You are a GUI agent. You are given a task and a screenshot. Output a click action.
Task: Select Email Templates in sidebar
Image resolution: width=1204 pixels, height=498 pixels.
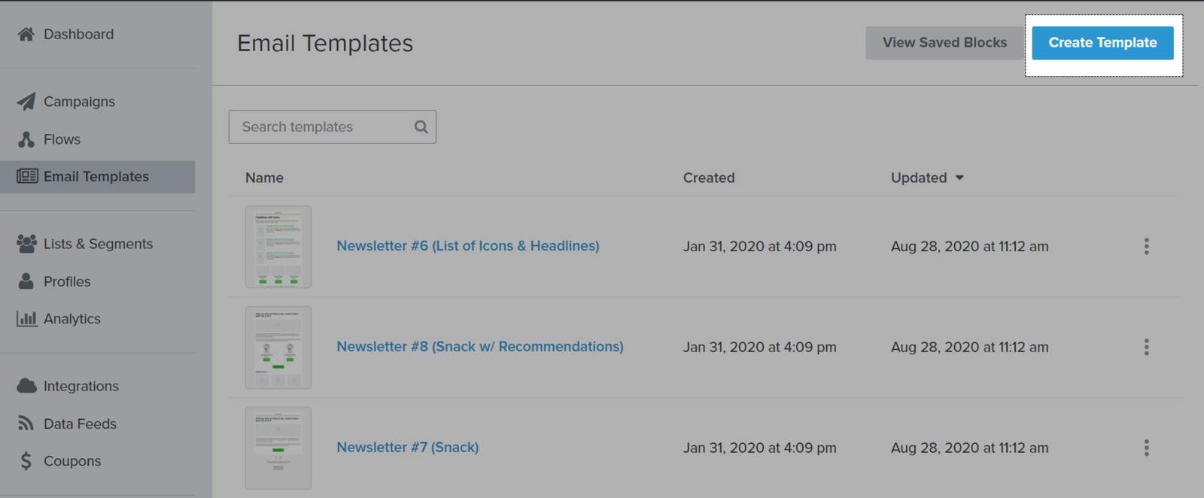tap(96, 177)
